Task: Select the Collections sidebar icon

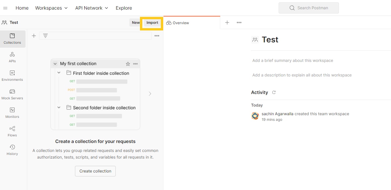Action: 12,39
